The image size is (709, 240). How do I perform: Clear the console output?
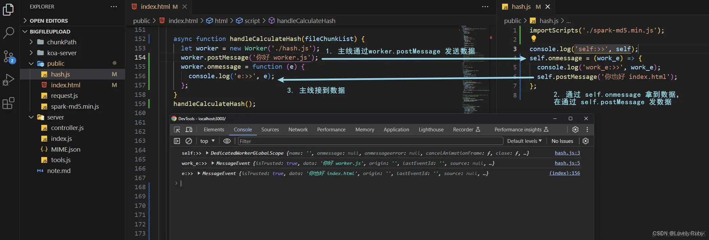tap(189, 141)
